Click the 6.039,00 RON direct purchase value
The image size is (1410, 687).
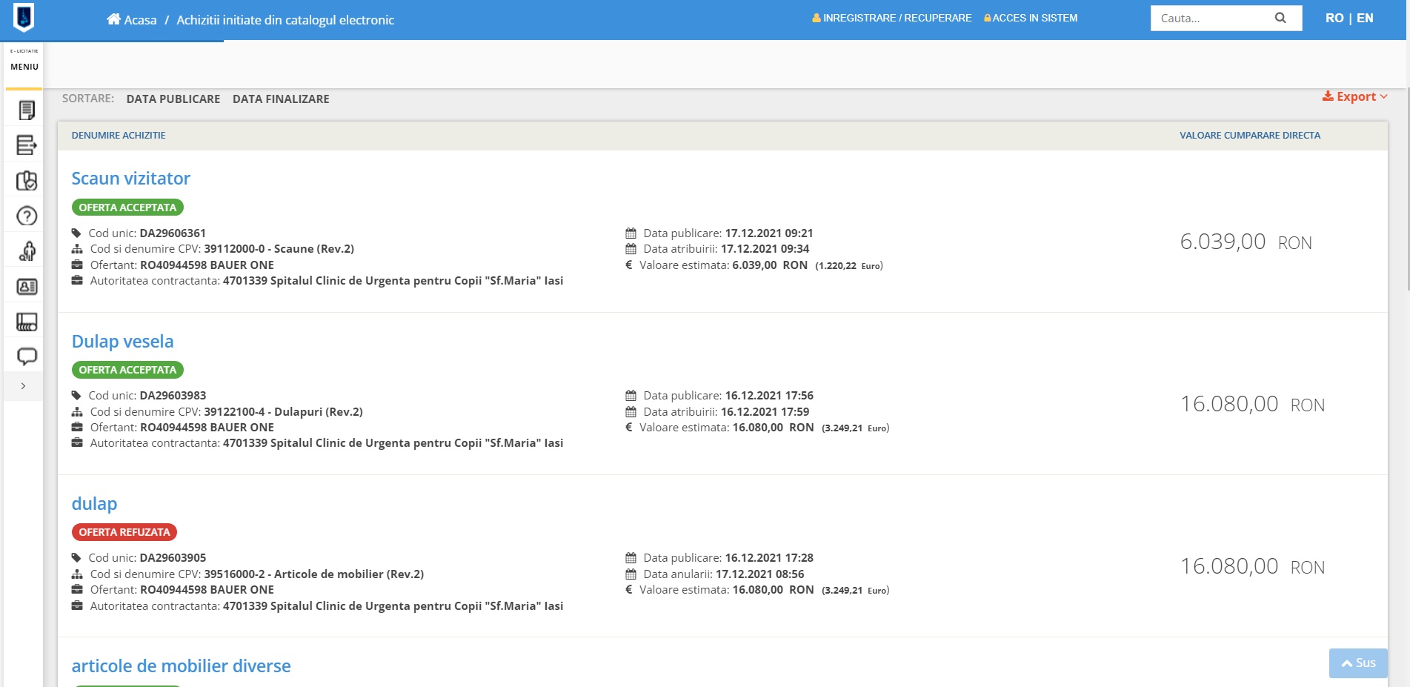pos(1246,242)
